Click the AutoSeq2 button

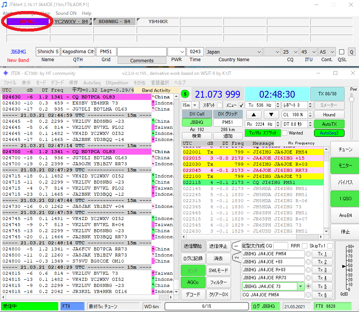329,133
